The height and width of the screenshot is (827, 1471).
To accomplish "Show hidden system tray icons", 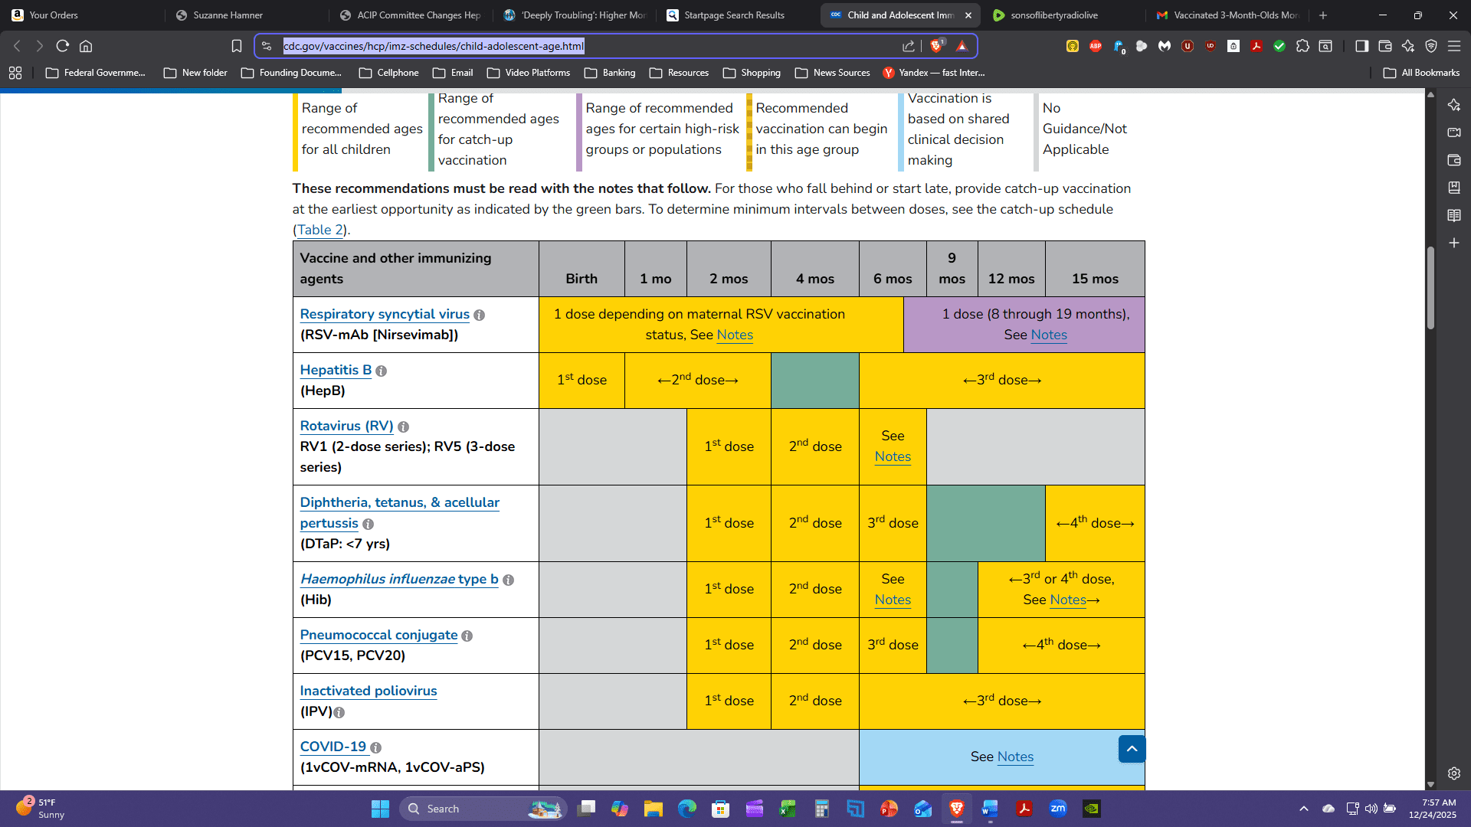I will 1304,809.
